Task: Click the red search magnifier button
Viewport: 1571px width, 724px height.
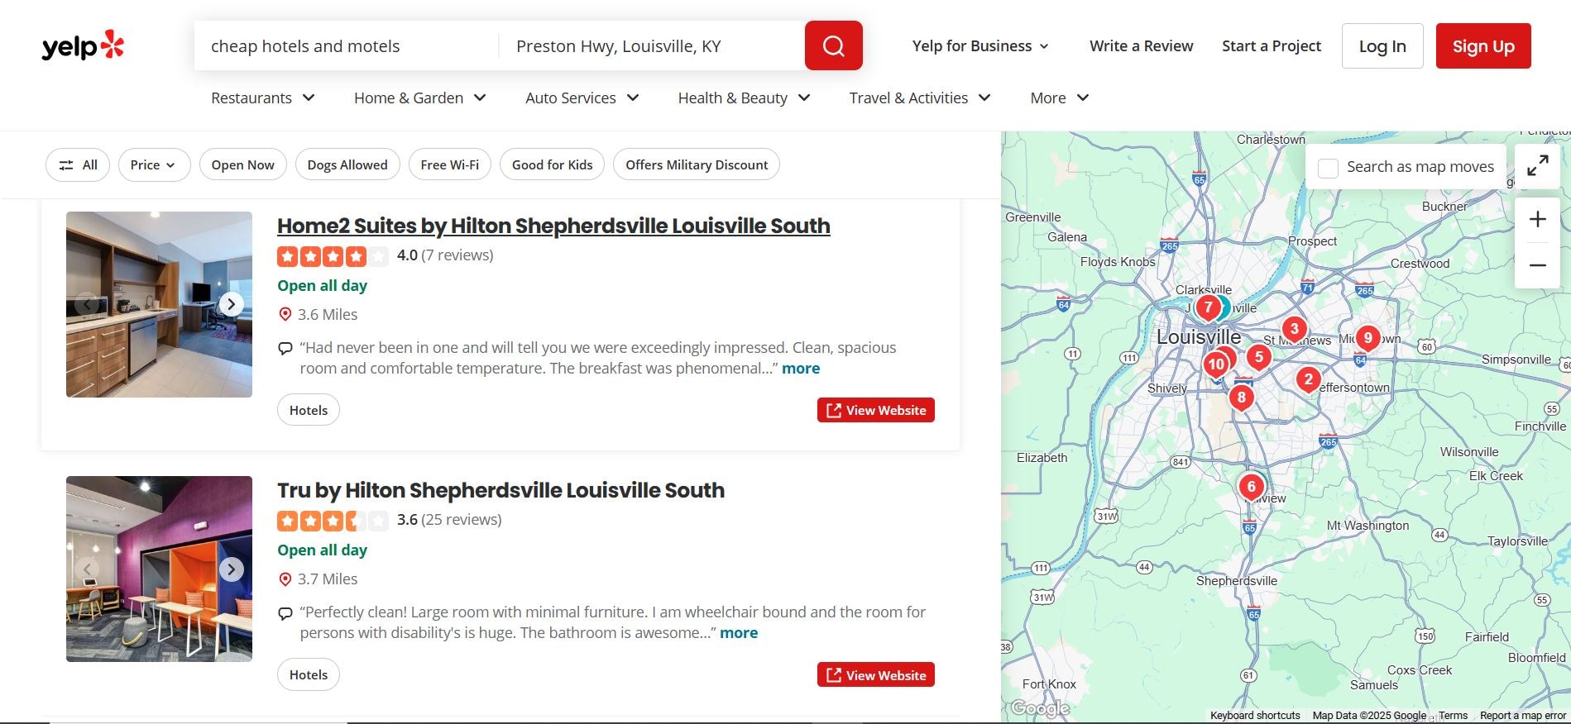Action: (834, 45)
